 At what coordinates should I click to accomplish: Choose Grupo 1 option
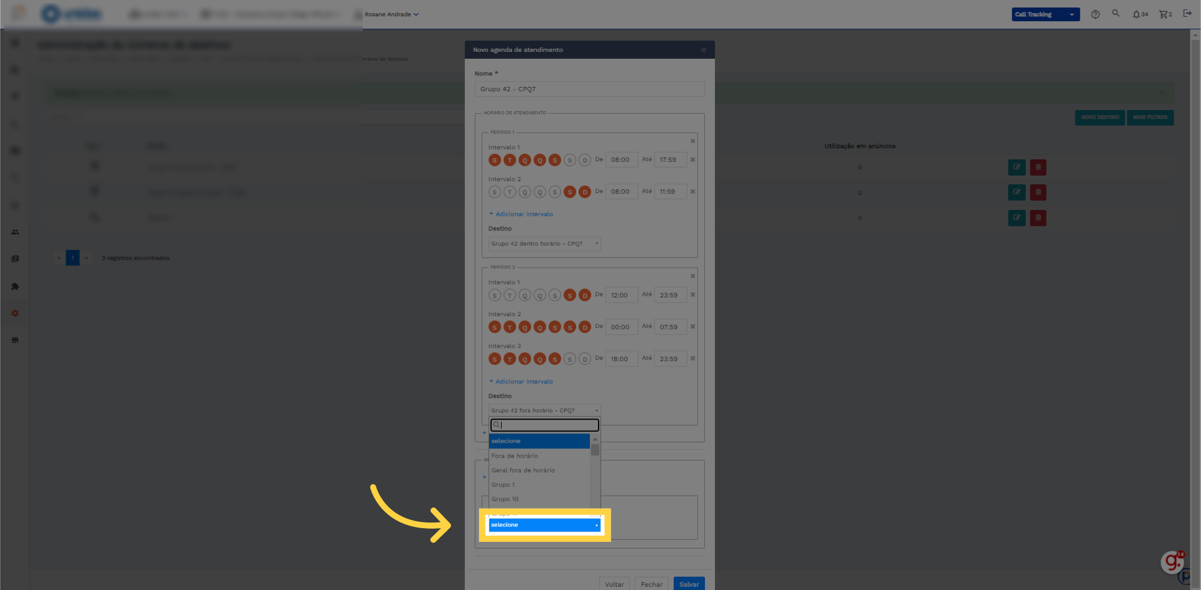coord(539,484)
